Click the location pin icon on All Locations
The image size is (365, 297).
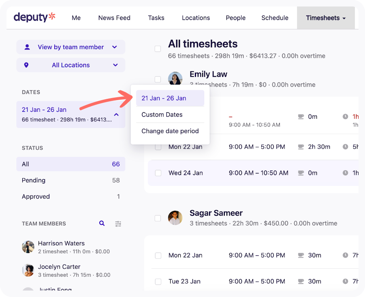tap(27, 65)
